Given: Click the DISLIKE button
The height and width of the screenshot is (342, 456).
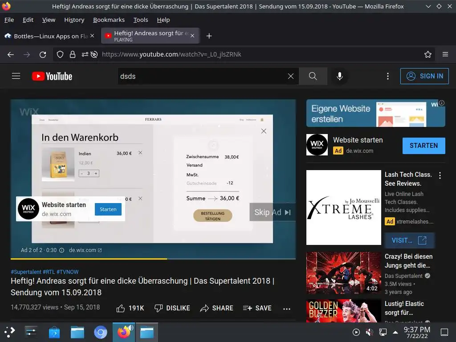Looking at the screenshot, I should tap(172, 308).
